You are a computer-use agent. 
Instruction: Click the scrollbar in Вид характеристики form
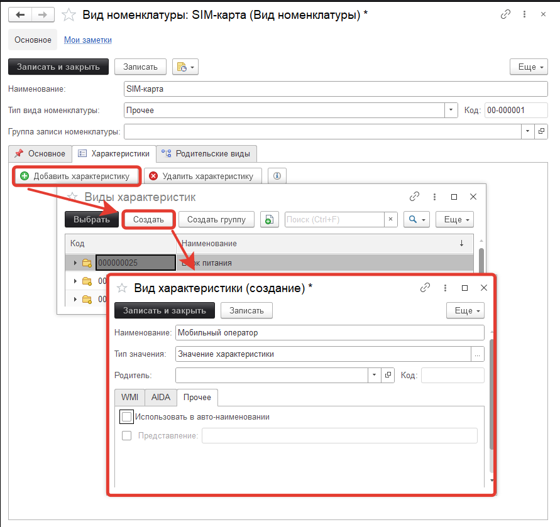tap(491, 396)
